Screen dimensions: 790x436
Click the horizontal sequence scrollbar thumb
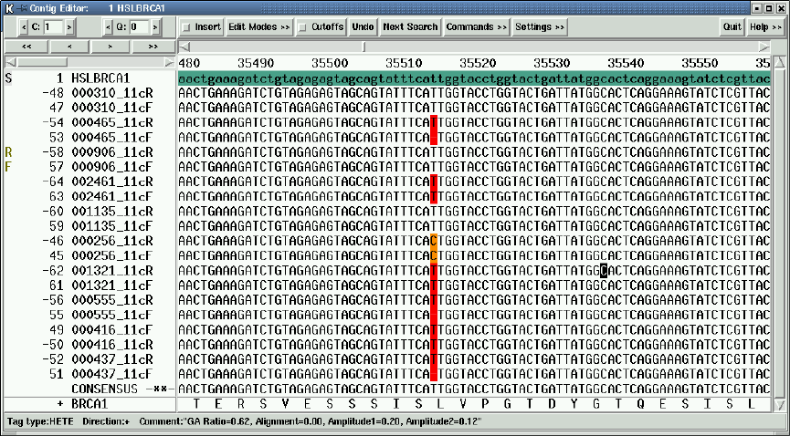[x=363, y=47]
